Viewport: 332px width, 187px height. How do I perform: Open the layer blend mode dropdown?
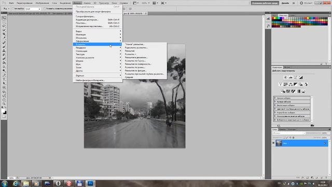pyautogui.click(x=289, y=133)
